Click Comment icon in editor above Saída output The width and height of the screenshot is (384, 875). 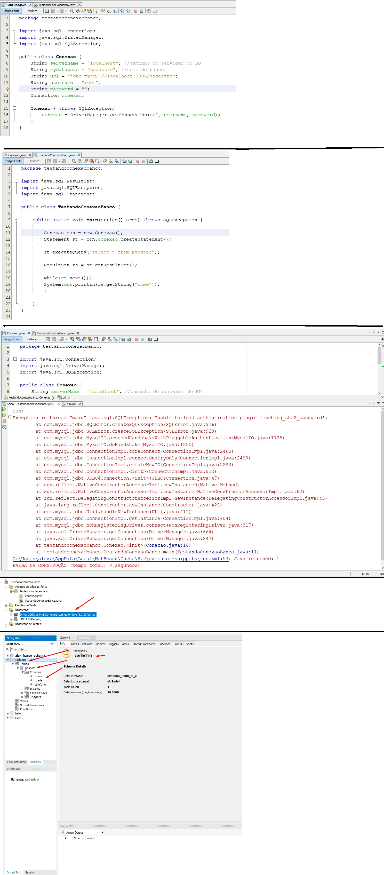click(150, 339)
